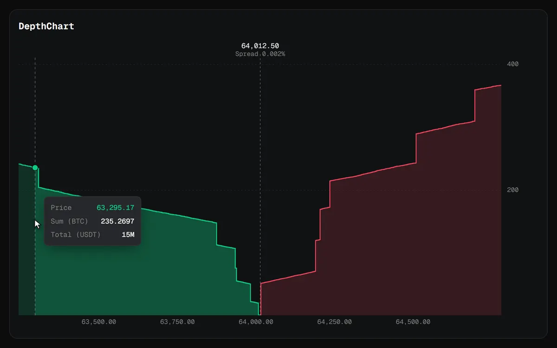
Task: Click the 64,250.00 x-axis label
Action: click(334, 322)
